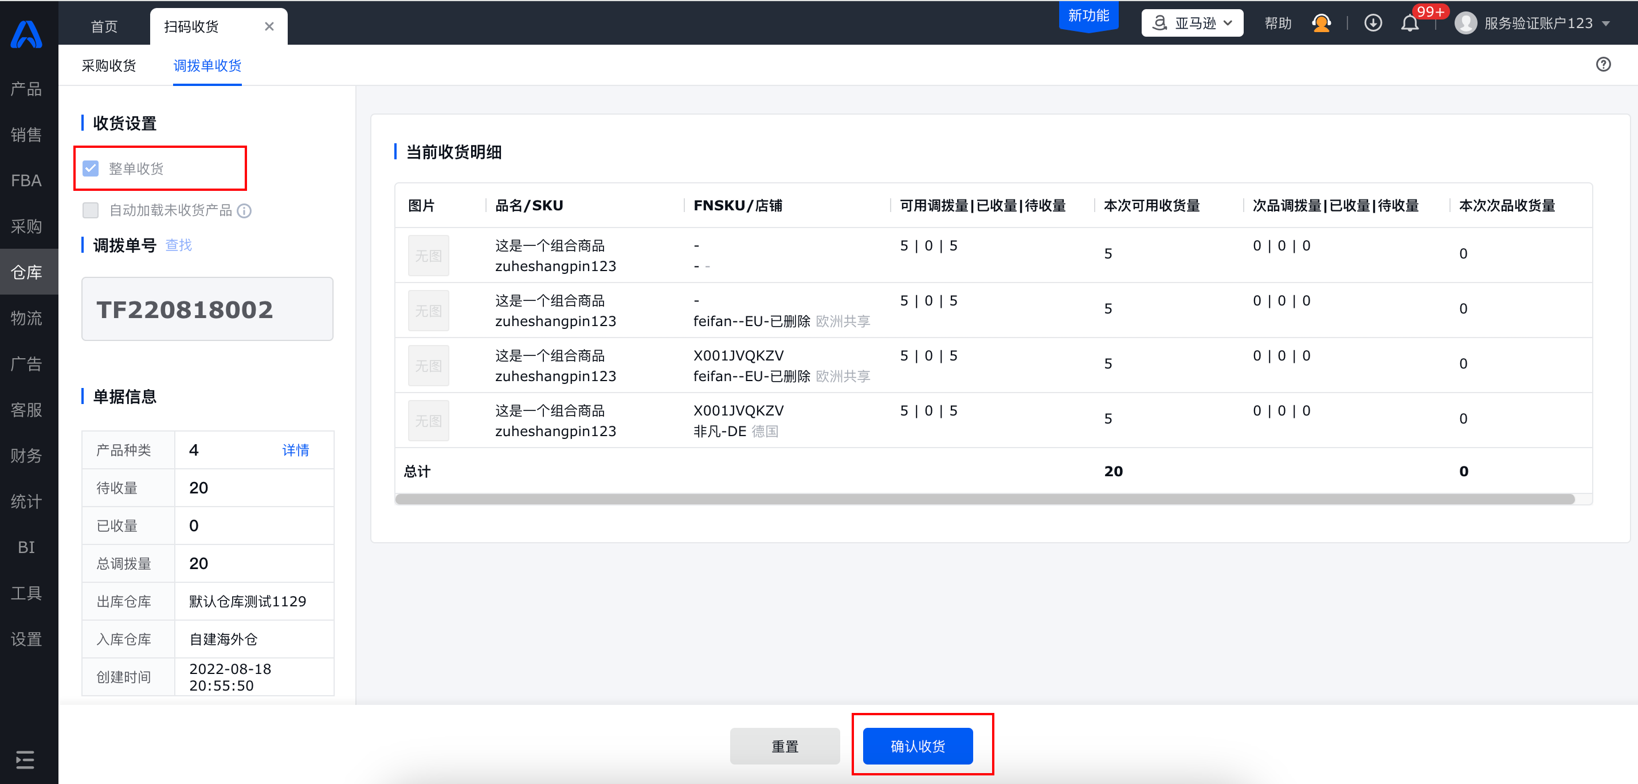Open the customer service headset icon

coord(1321,23)
